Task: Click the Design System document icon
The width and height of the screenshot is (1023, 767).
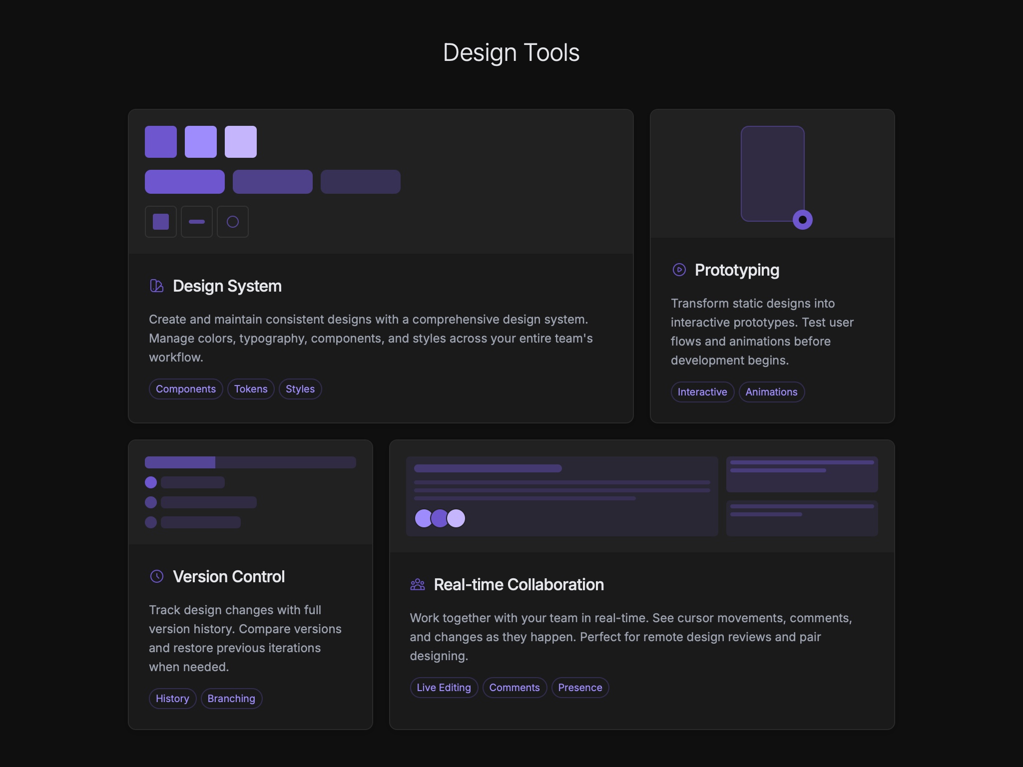Action: click(157, 286)
